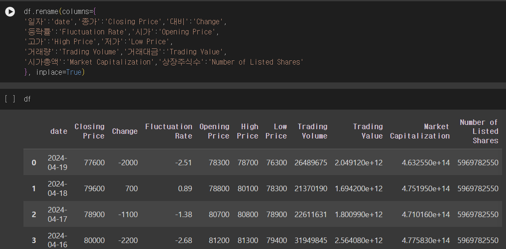Click high price 78700

click(x=248, y=162)
